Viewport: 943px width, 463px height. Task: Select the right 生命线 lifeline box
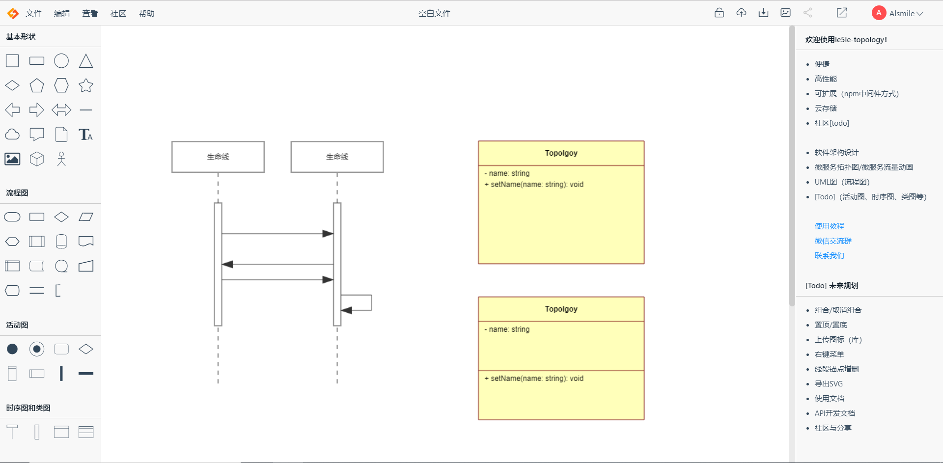pyautogui.click(x=337, y=157)
